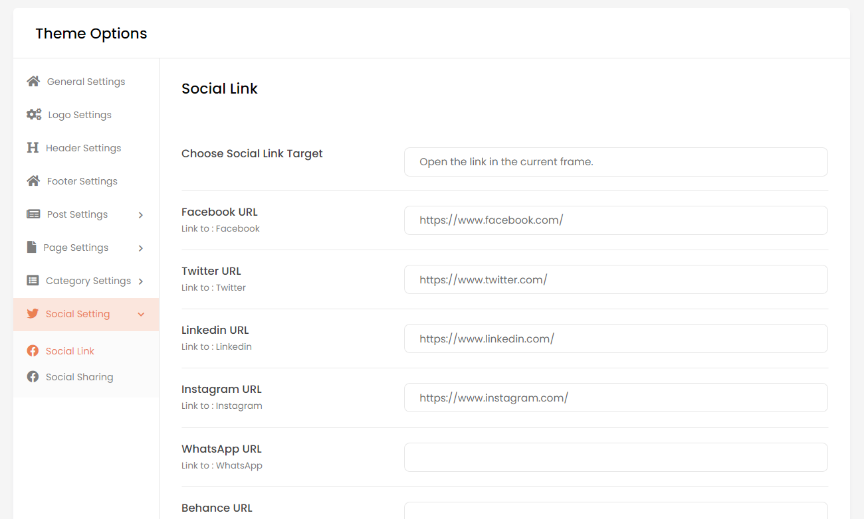Click the Category Settings list icon
The height and width of the screenshot is (519, 864).
[33, 281]
